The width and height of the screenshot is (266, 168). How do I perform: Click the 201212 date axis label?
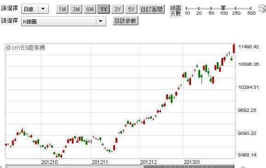[x=149, y=162]
